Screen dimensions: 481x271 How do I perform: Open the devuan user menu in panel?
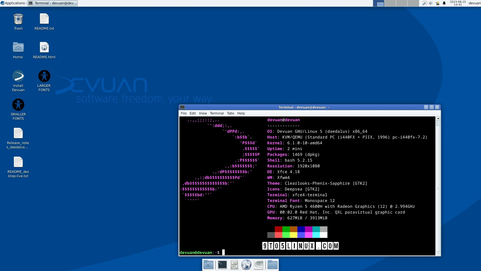474,3
